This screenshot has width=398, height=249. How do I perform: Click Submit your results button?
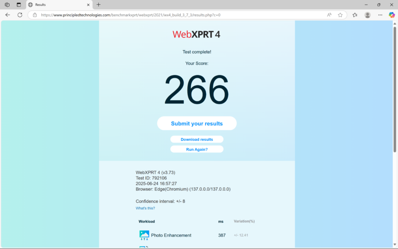(x=197, y=124)
